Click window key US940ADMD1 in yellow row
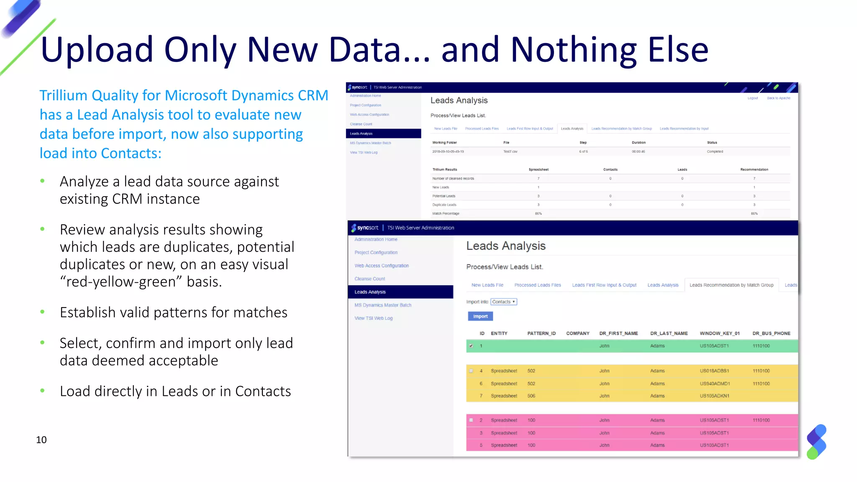 point(715,384)
